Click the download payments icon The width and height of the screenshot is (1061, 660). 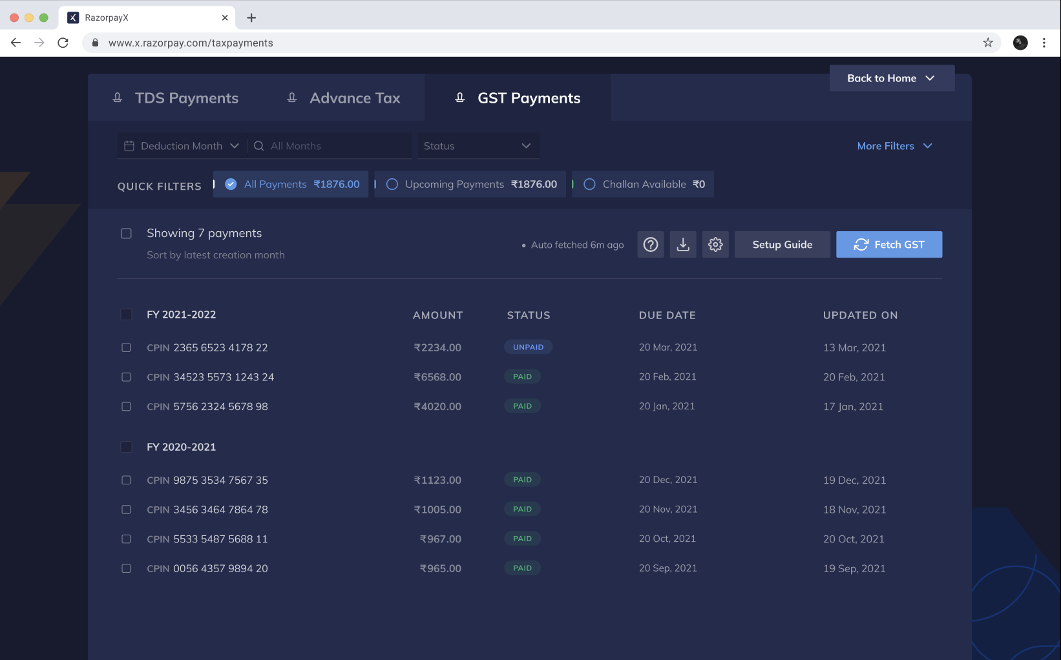pyautogui.click(x=683, y=245)
